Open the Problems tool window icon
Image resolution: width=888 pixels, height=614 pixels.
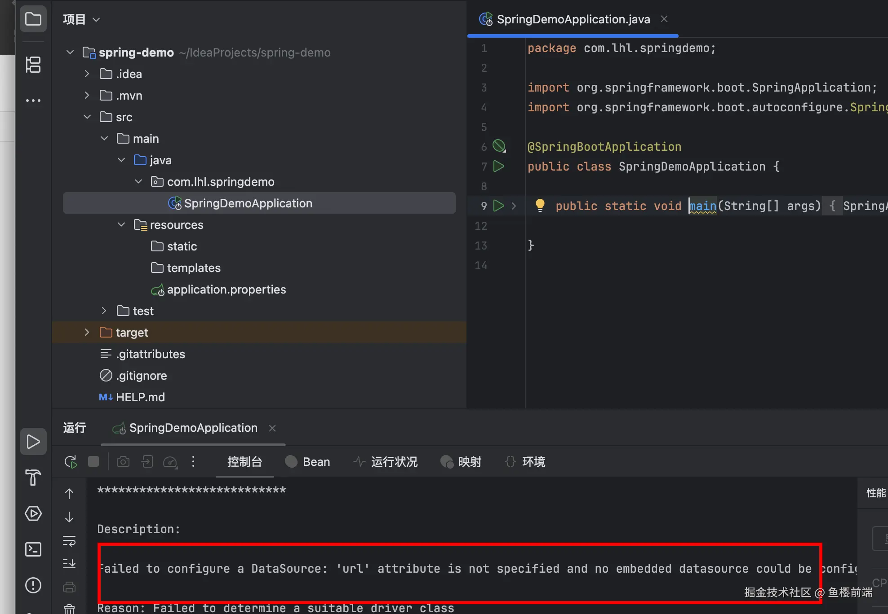click(x=33, y=585)
